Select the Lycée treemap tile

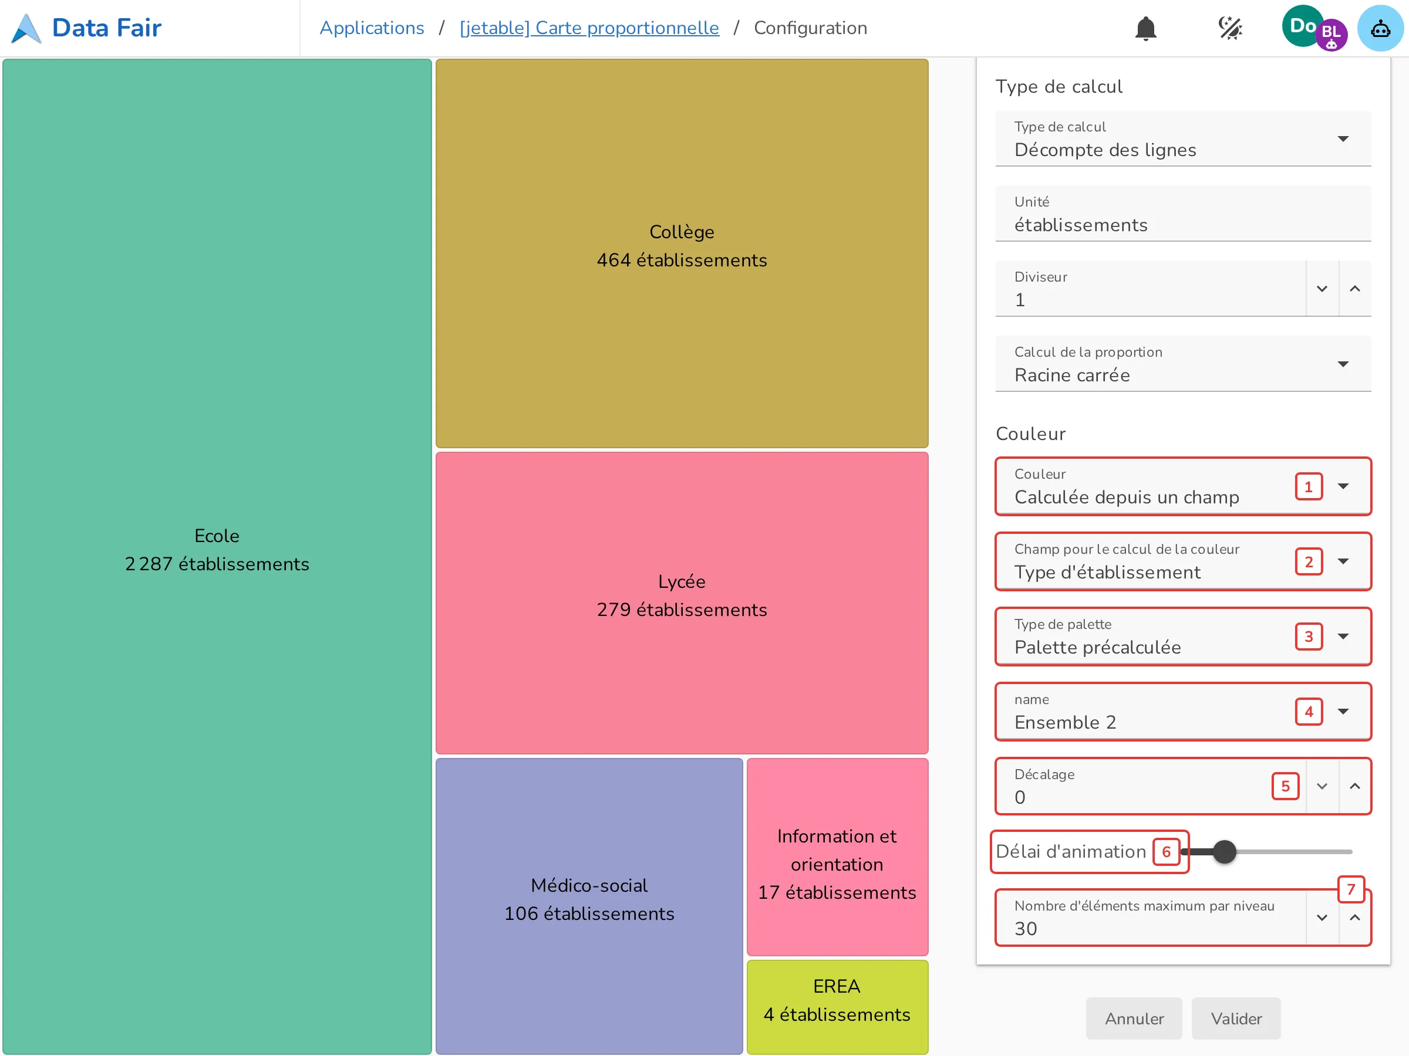click(x=682, y=603)
